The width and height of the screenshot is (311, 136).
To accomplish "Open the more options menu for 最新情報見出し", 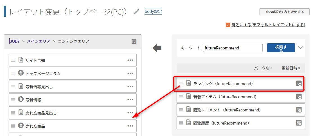I will pos(130,86).
